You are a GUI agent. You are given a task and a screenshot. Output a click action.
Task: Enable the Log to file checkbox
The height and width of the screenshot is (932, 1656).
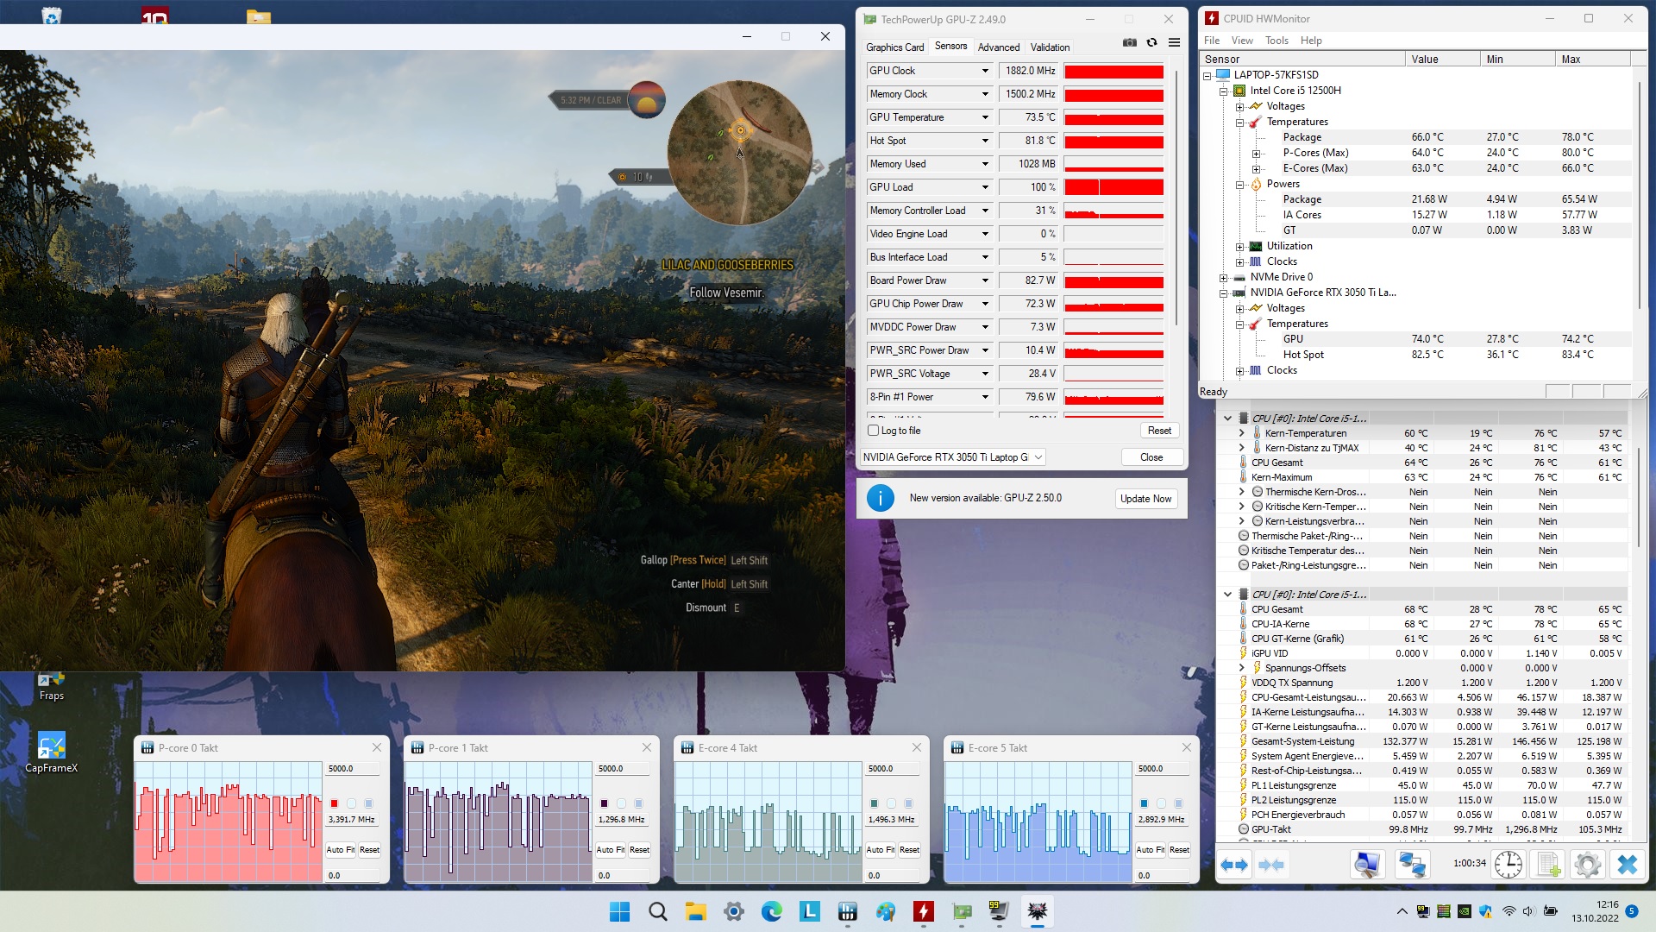coord(873,431)
